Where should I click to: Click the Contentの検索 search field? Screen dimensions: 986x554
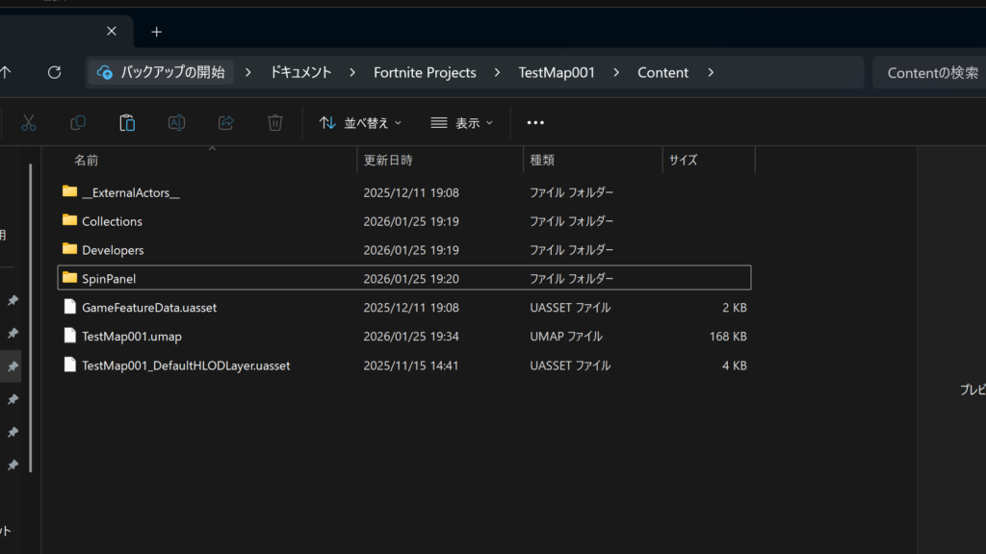[931, 73]
